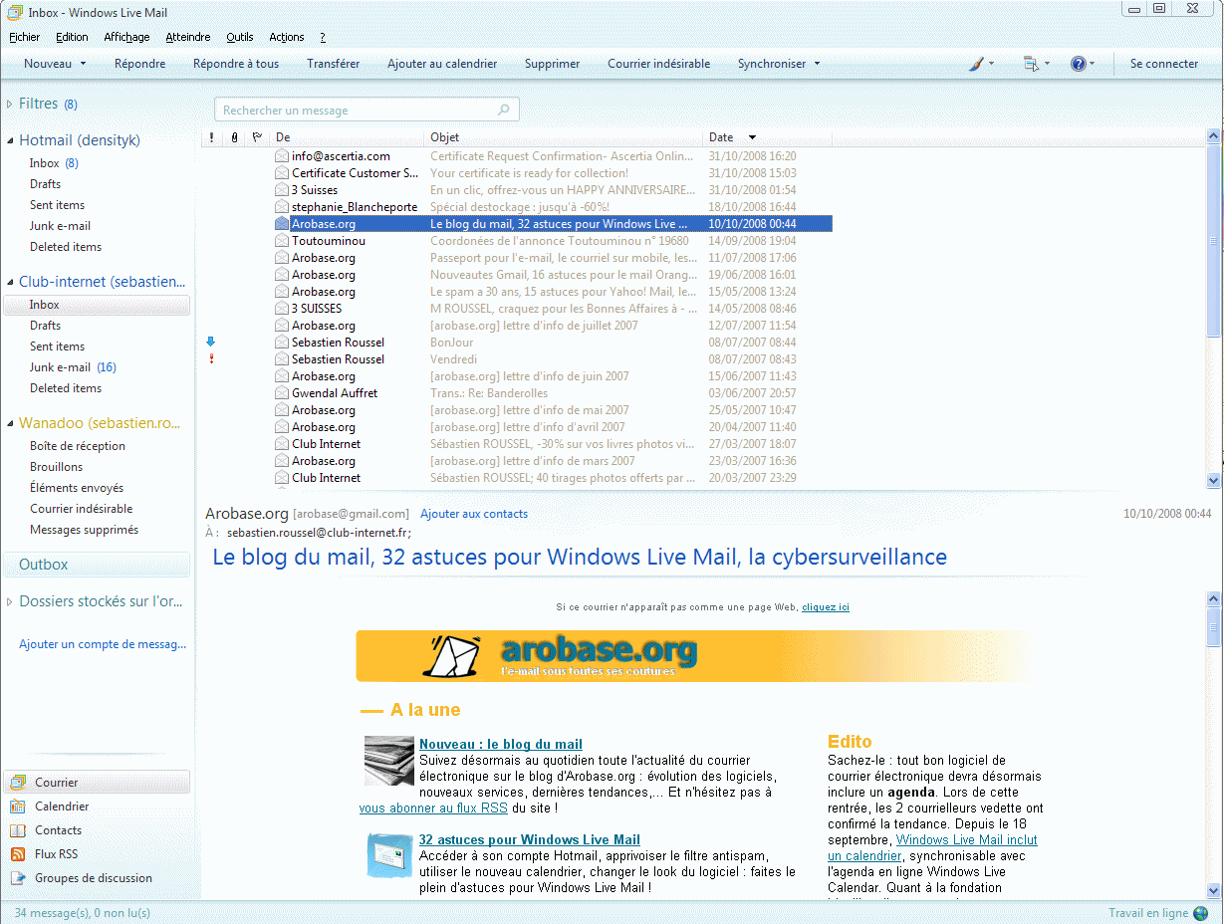Sort by the flag column header
This screenshot has width=1224, height=924.
pos(256,137)
